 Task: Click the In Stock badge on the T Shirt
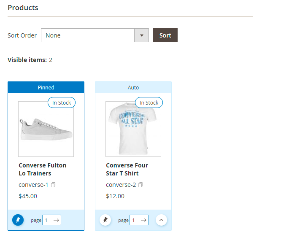(149, 102)
